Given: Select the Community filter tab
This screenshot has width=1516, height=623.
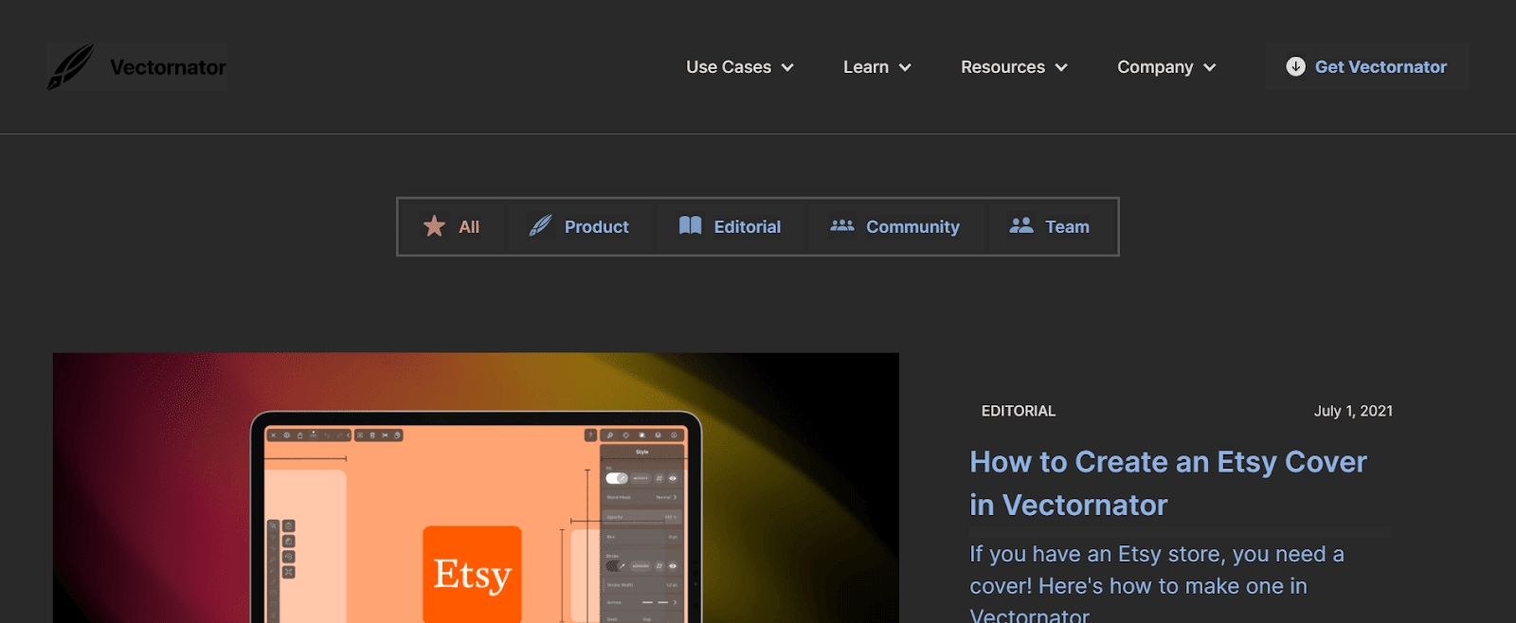Looking at the screenshot, I should 894,226.
